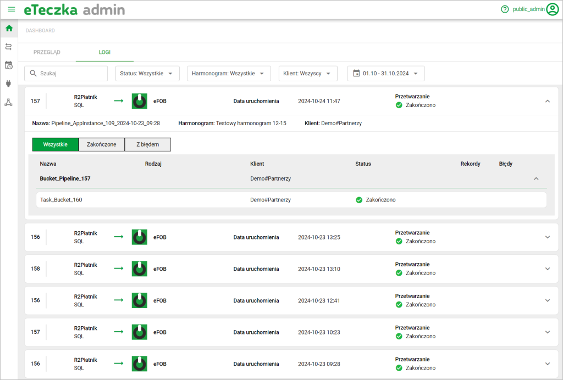Click green arrow in 2024-10-23 12:41 row
This screenshot has width=563, height=380.
pyautogui.click(x=119, y=300)
